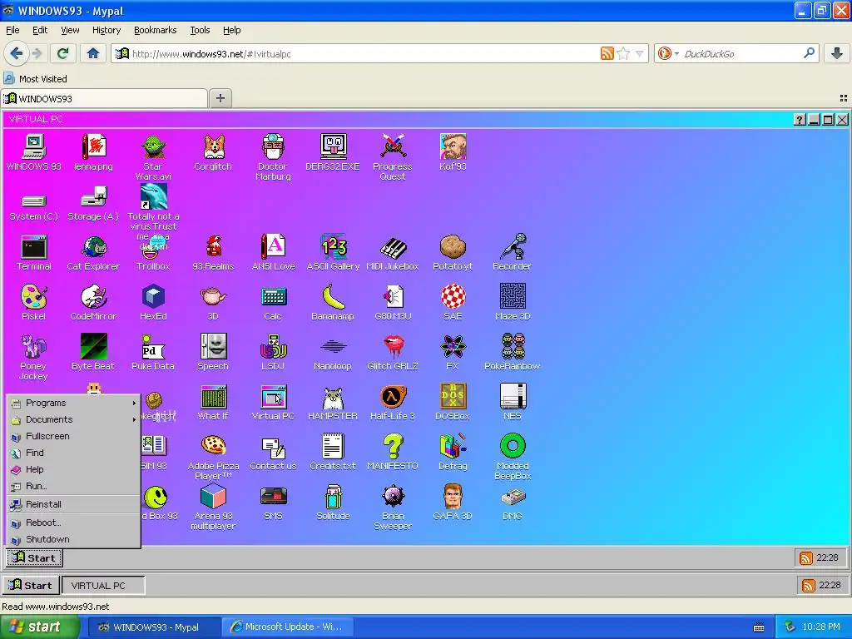Open a new browser tab
852x639 pixels.
220,98
